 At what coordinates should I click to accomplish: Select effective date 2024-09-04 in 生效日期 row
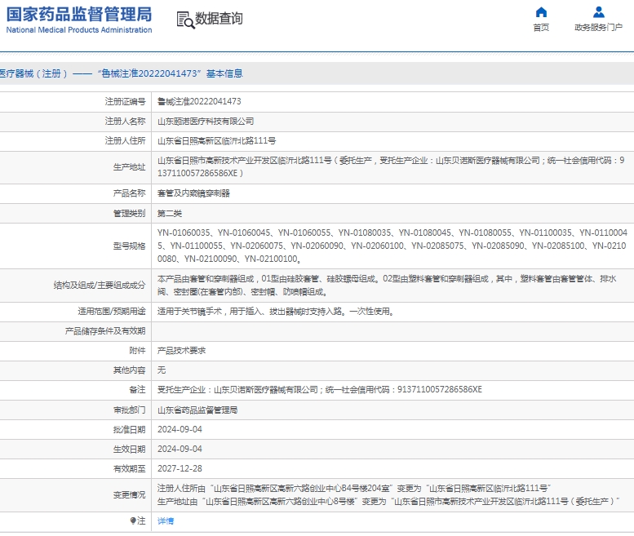[180, 449]
